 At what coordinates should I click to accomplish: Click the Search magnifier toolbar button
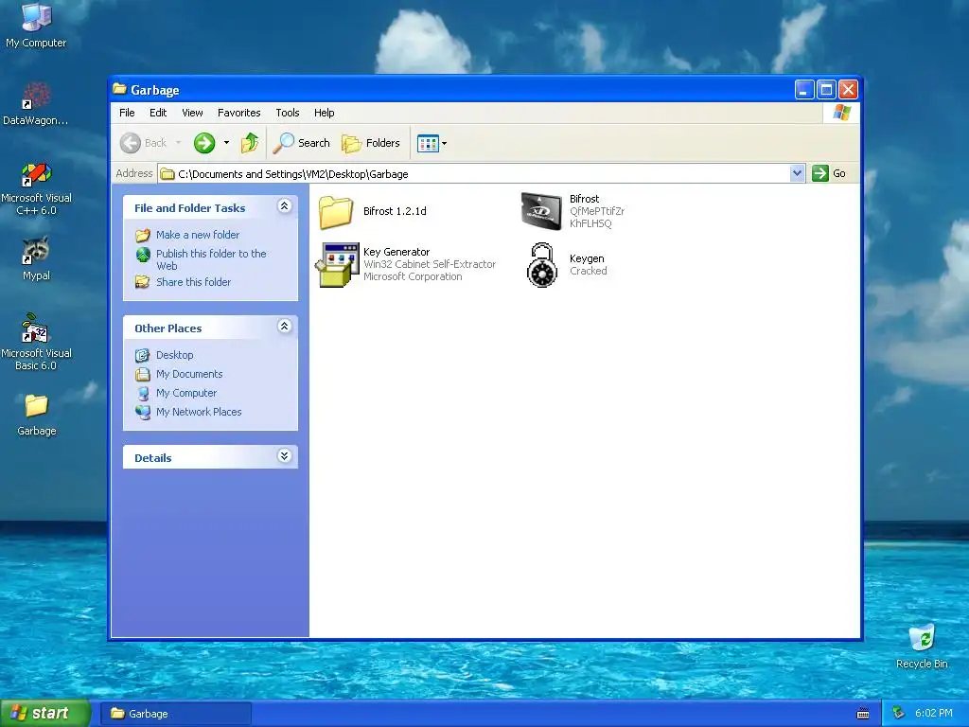click(302, 143)
